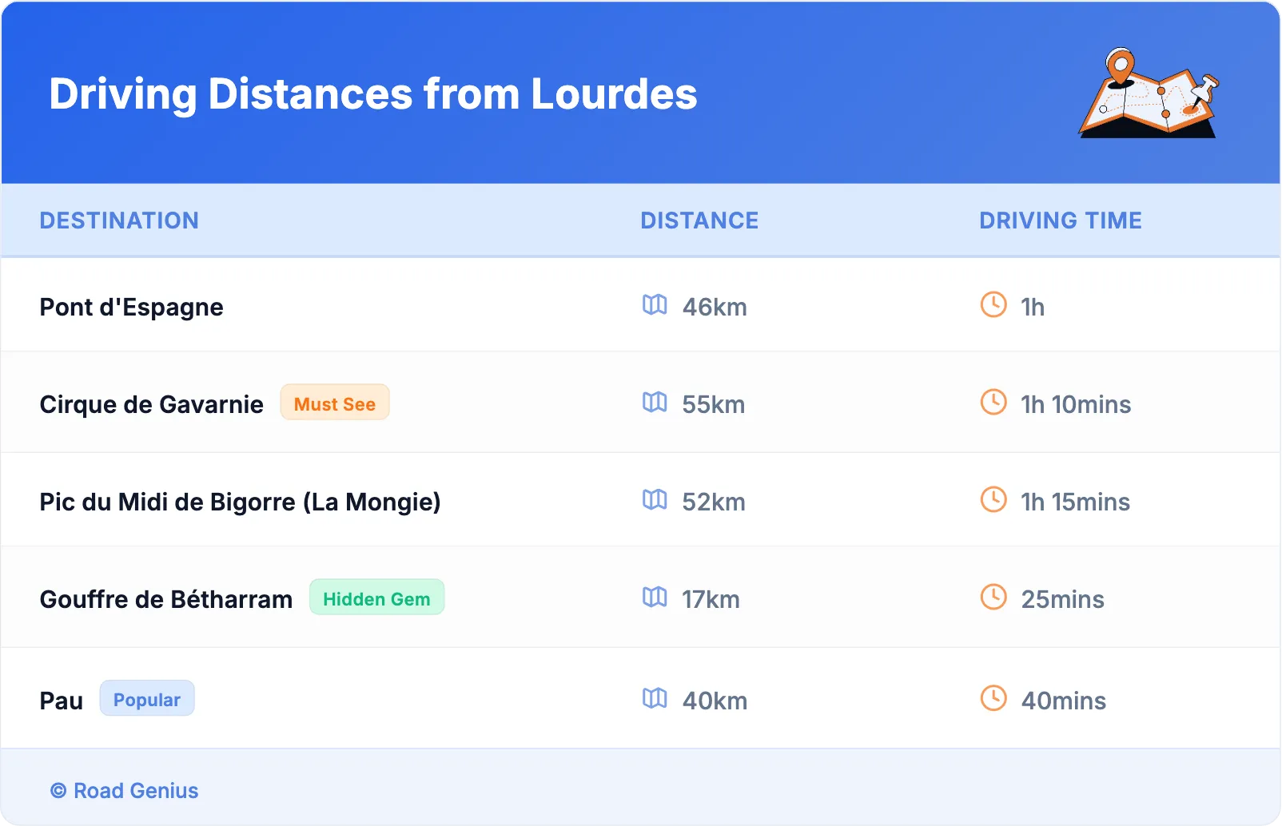Click the 17km distance value

pos(711,600)
